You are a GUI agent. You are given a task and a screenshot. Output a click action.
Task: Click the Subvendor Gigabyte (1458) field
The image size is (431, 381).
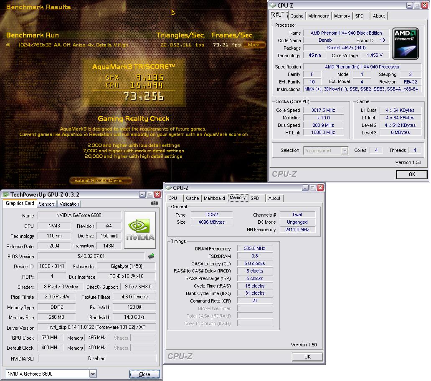tap(127, 266)
